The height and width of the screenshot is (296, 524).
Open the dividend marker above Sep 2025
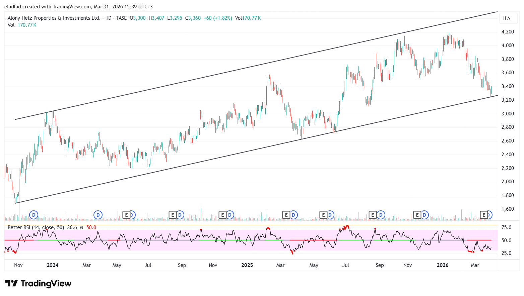click(x=381, y=215)
